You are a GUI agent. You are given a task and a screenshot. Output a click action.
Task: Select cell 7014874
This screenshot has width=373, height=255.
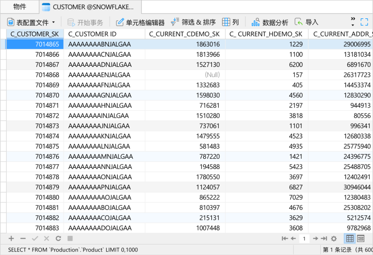coord(35,136)
